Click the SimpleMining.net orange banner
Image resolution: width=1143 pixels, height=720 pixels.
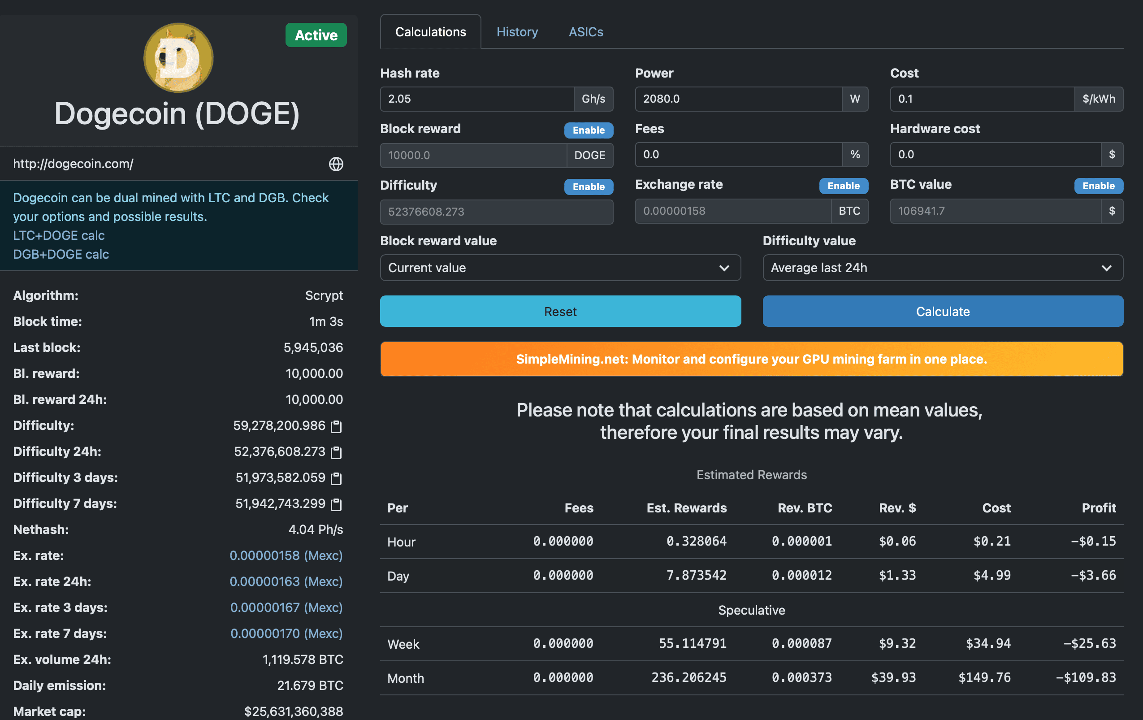tap(751, 359)
